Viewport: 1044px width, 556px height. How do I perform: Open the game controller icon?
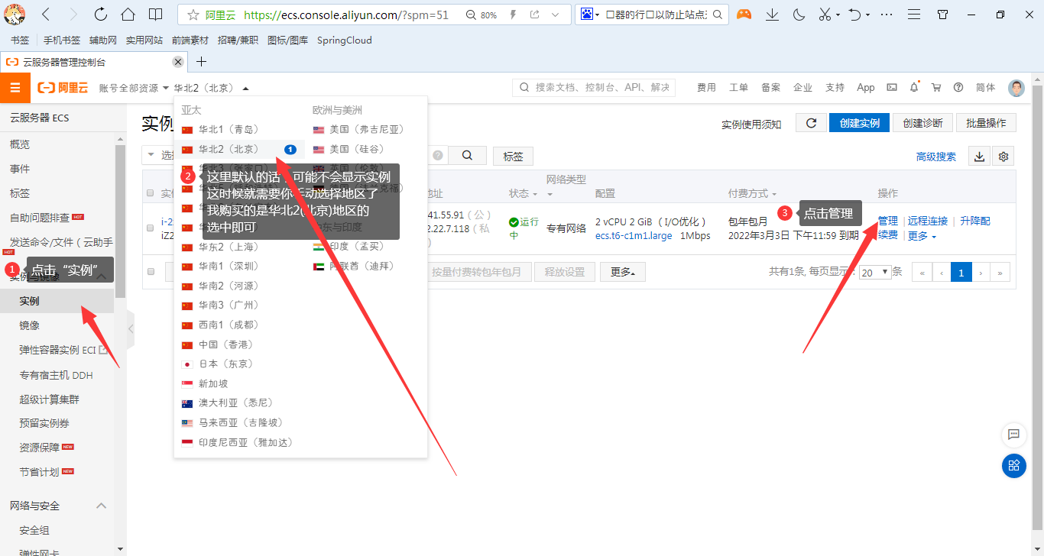pyautogui.click(x=744, y=15)
